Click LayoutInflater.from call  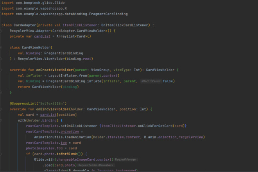[68, 75]
